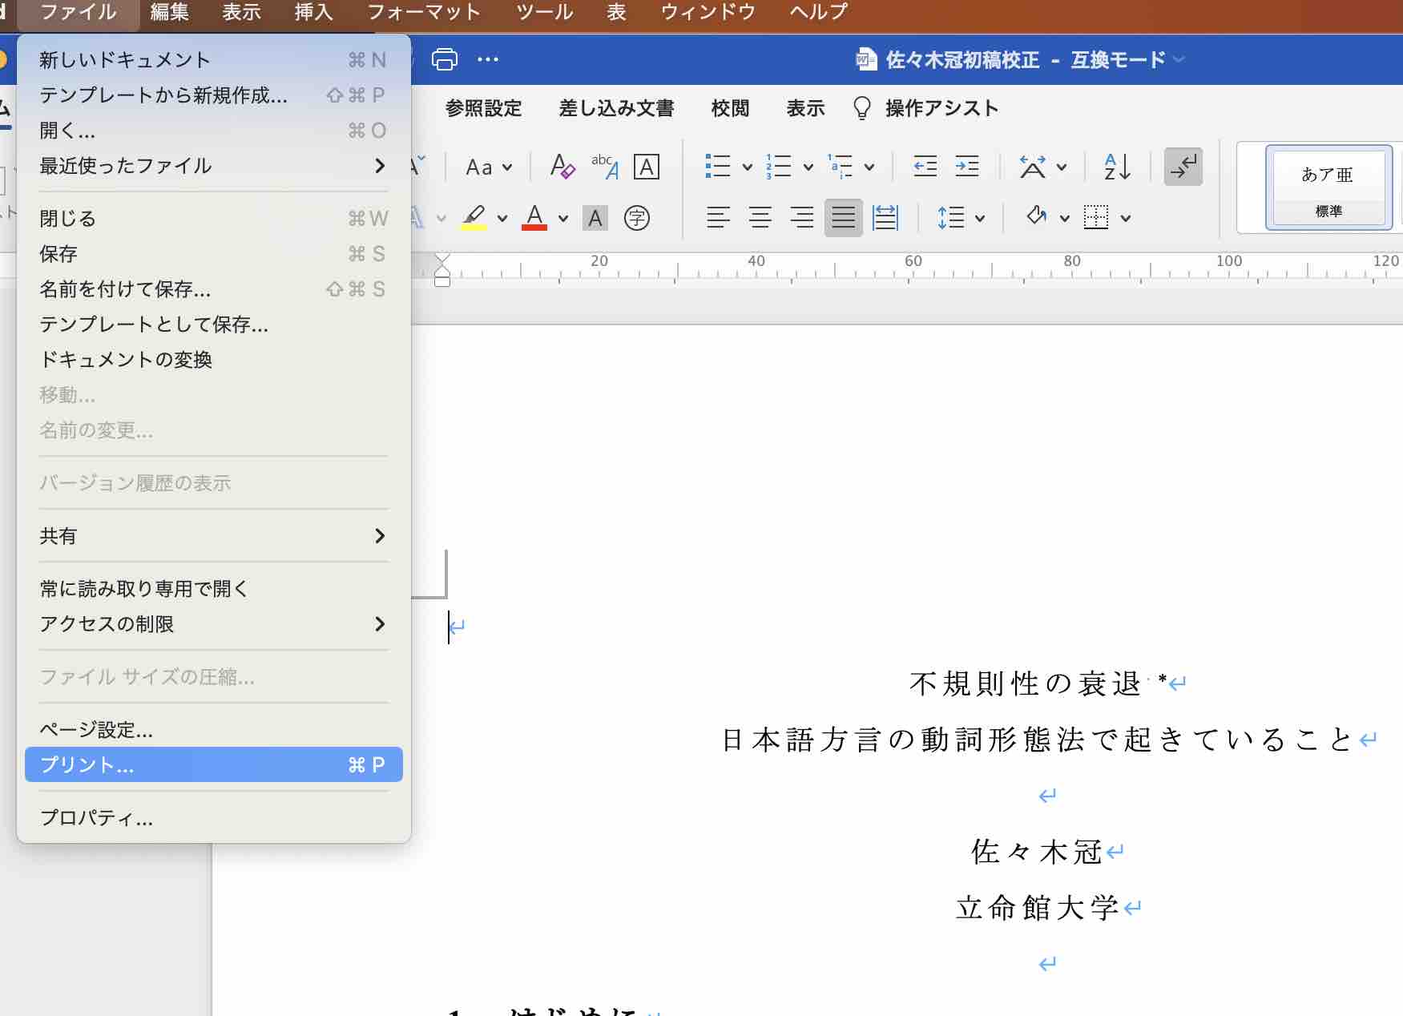The width and height of the screenshot is (1403, 1016).
Task: Toggle the show paragraph marks button
Action: (x=1183, y=167)
